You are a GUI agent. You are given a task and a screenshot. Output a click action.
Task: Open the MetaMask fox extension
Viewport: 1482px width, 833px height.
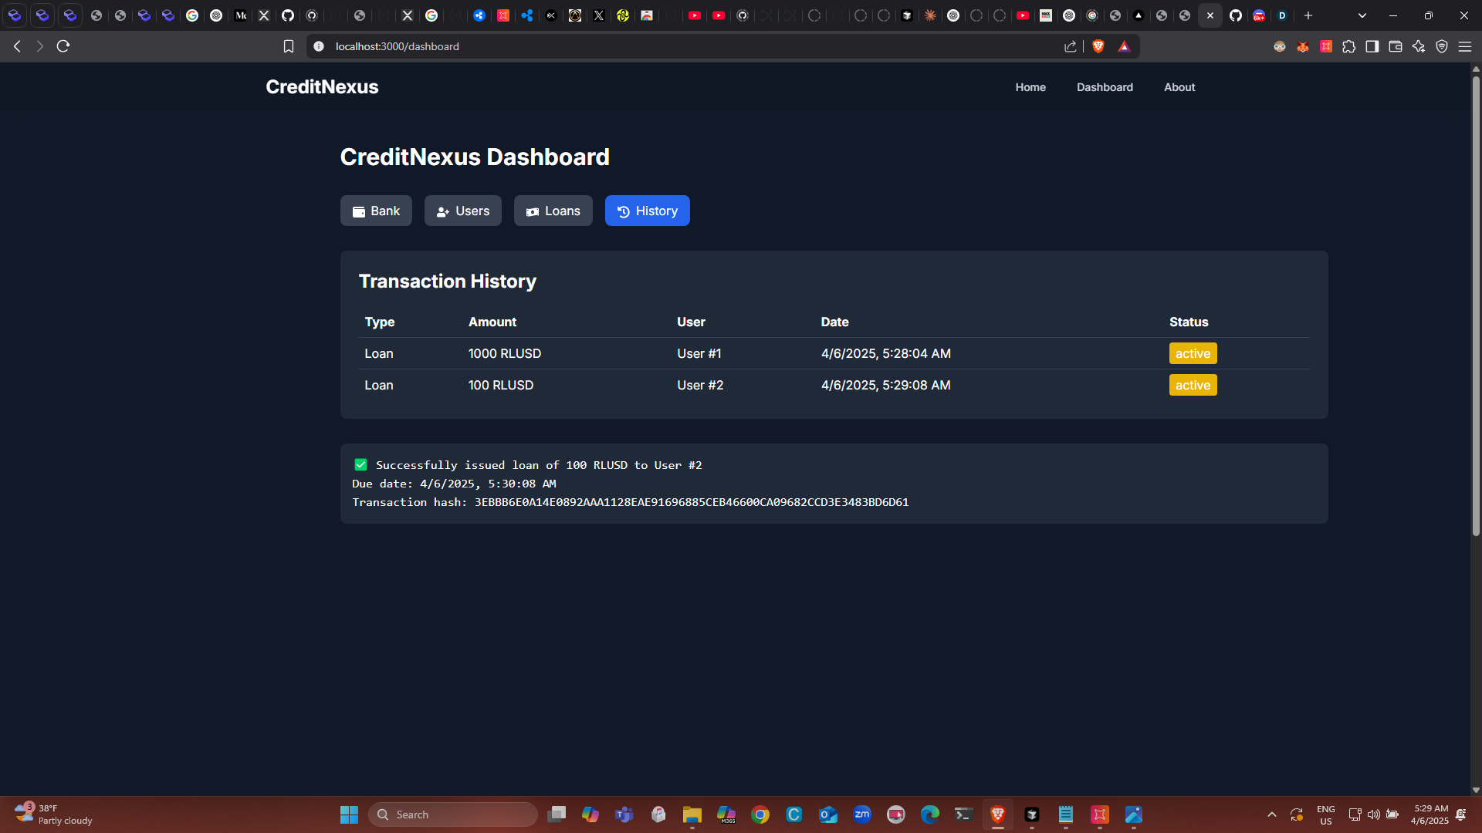coord(1303,46)
